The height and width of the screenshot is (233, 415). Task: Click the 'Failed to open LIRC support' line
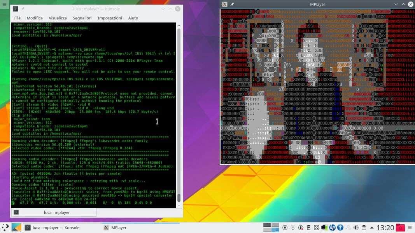[x=93, y=71]
